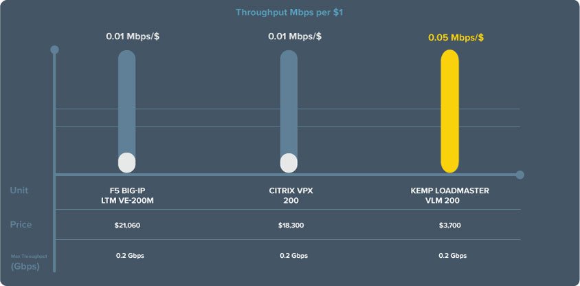Select the $3,700 price value
Viewport: 580px width, 286px height.
tap(450, 225)
